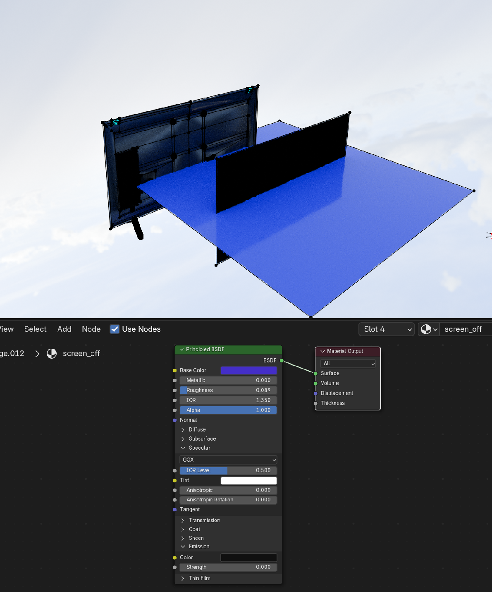Open the Node menu
The height and width of the screenshot is (592, 492).
(91, 329)
